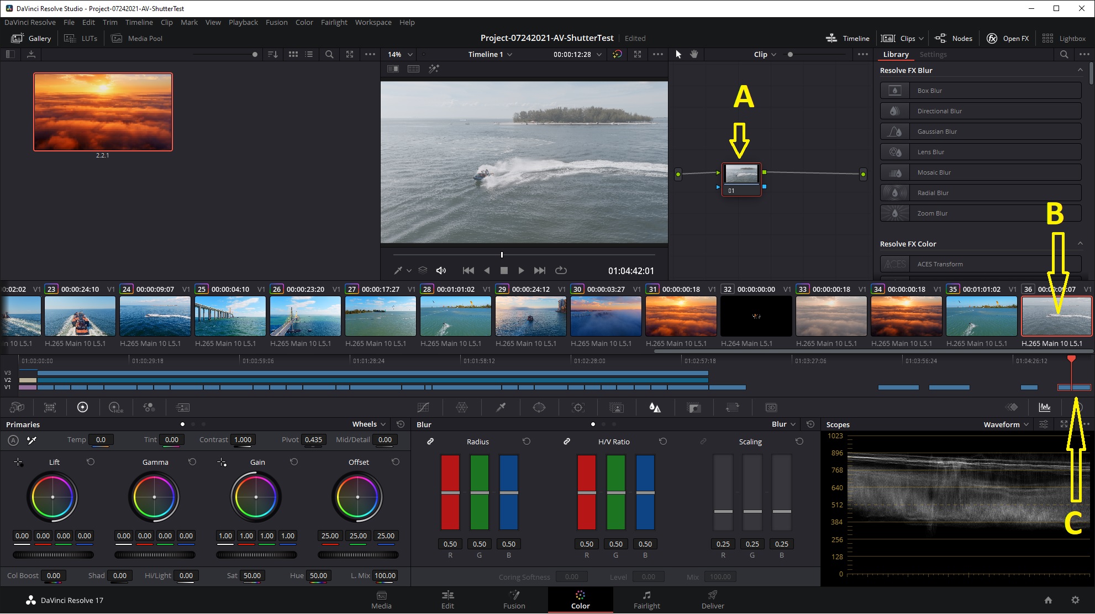Click the Open FX button
Image resolution: width=1095 pixels, height=614 pixels.
[1008, 38]
